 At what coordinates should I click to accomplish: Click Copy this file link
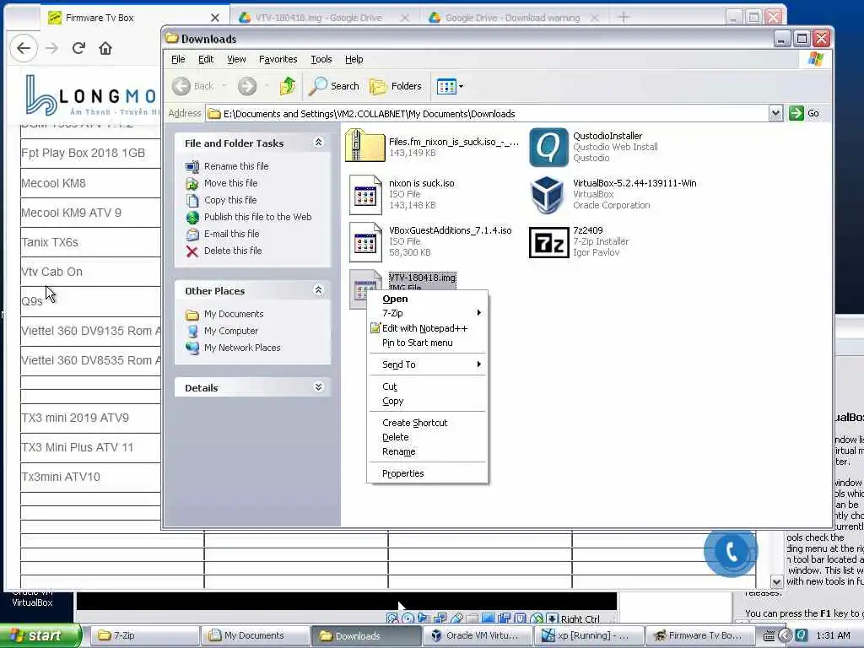(x=229, y=200)
